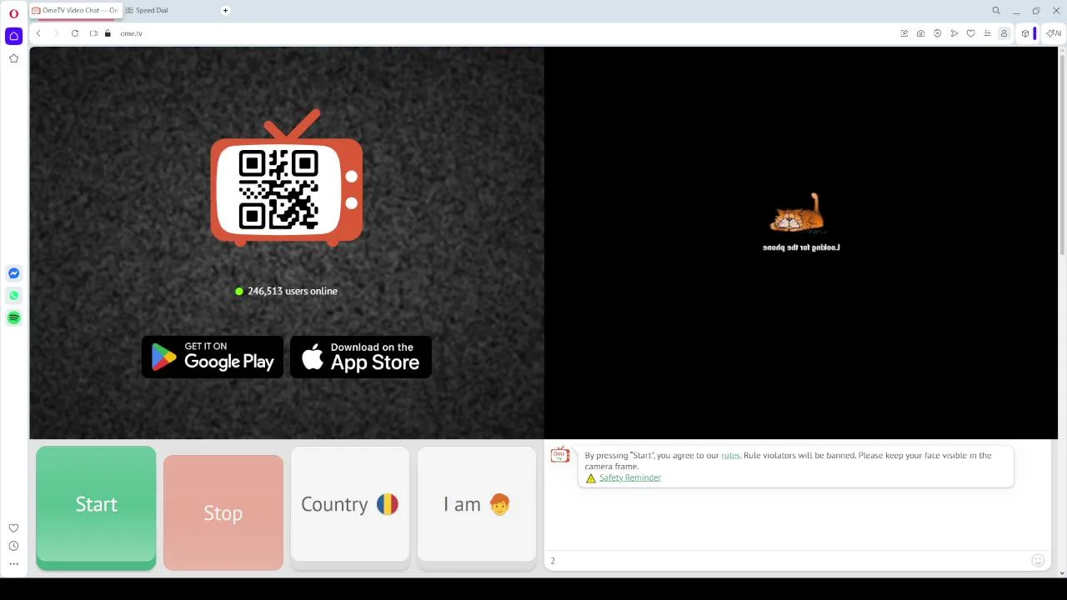The image size is (1067, 600).
Task: Add page to bookmarks heart icon
Action: coord(971,33)
